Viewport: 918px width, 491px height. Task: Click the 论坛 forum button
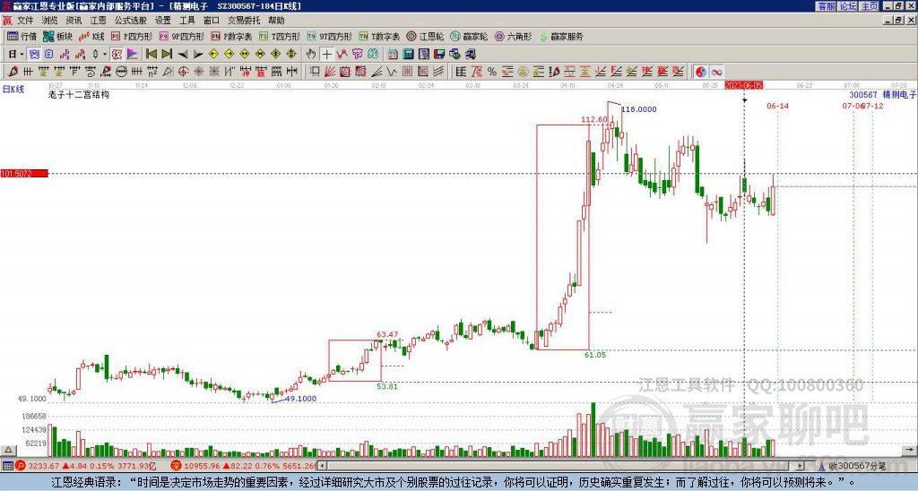click(x=848, y=6)
